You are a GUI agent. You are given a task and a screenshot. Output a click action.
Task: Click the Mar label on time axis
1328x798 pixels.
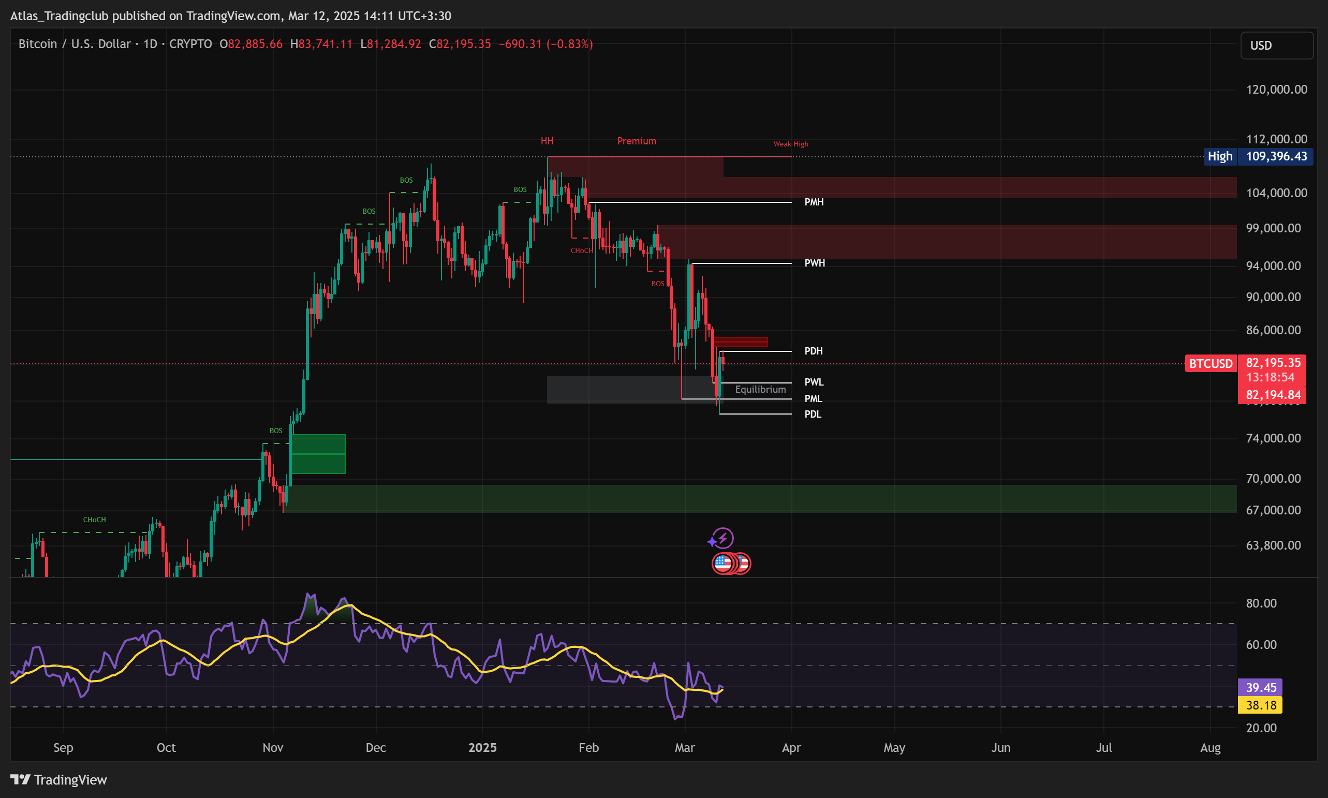click(684, 748)
